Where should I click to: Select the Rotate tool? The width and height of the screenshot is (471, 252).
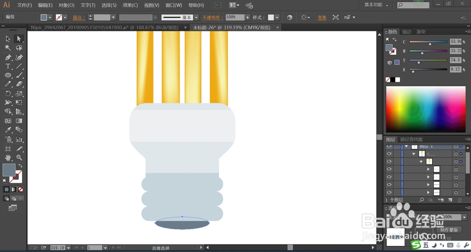(8, 93)
